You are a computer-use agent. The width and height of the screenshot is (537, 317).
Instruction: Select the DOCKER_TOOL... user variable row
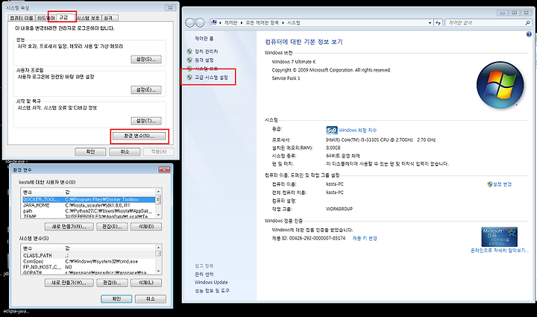(89, 200)
